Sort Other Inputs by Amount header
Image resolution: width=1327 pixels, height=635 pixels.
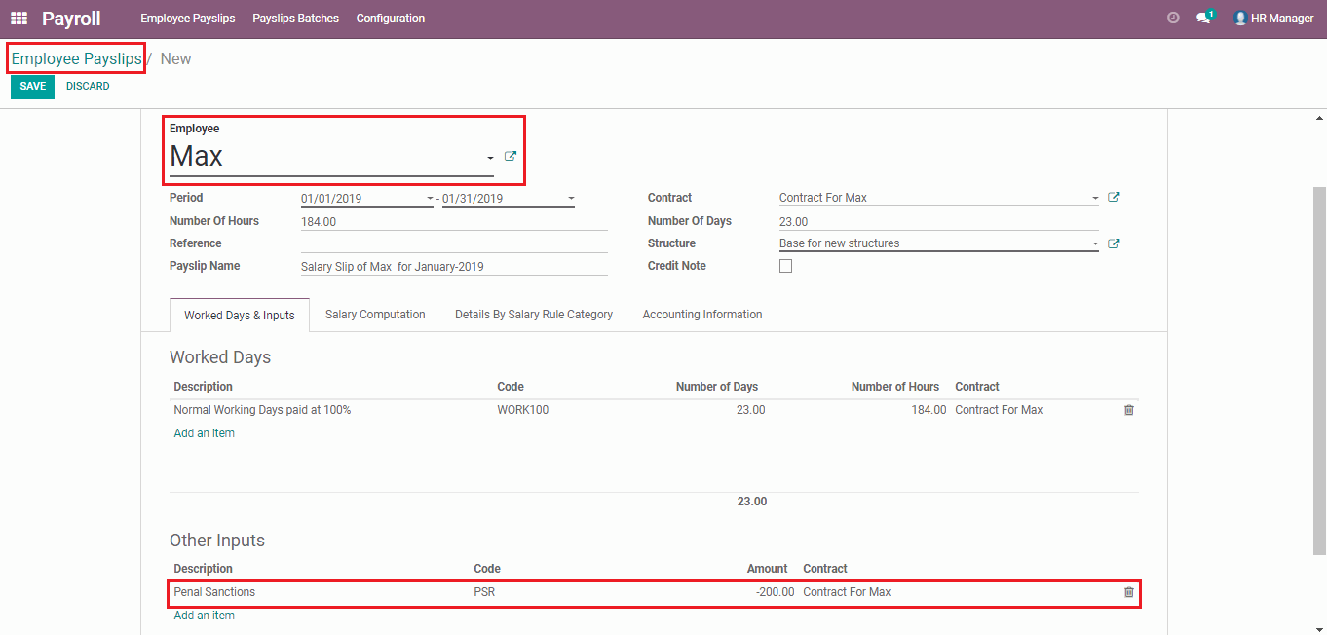[768, 569]
